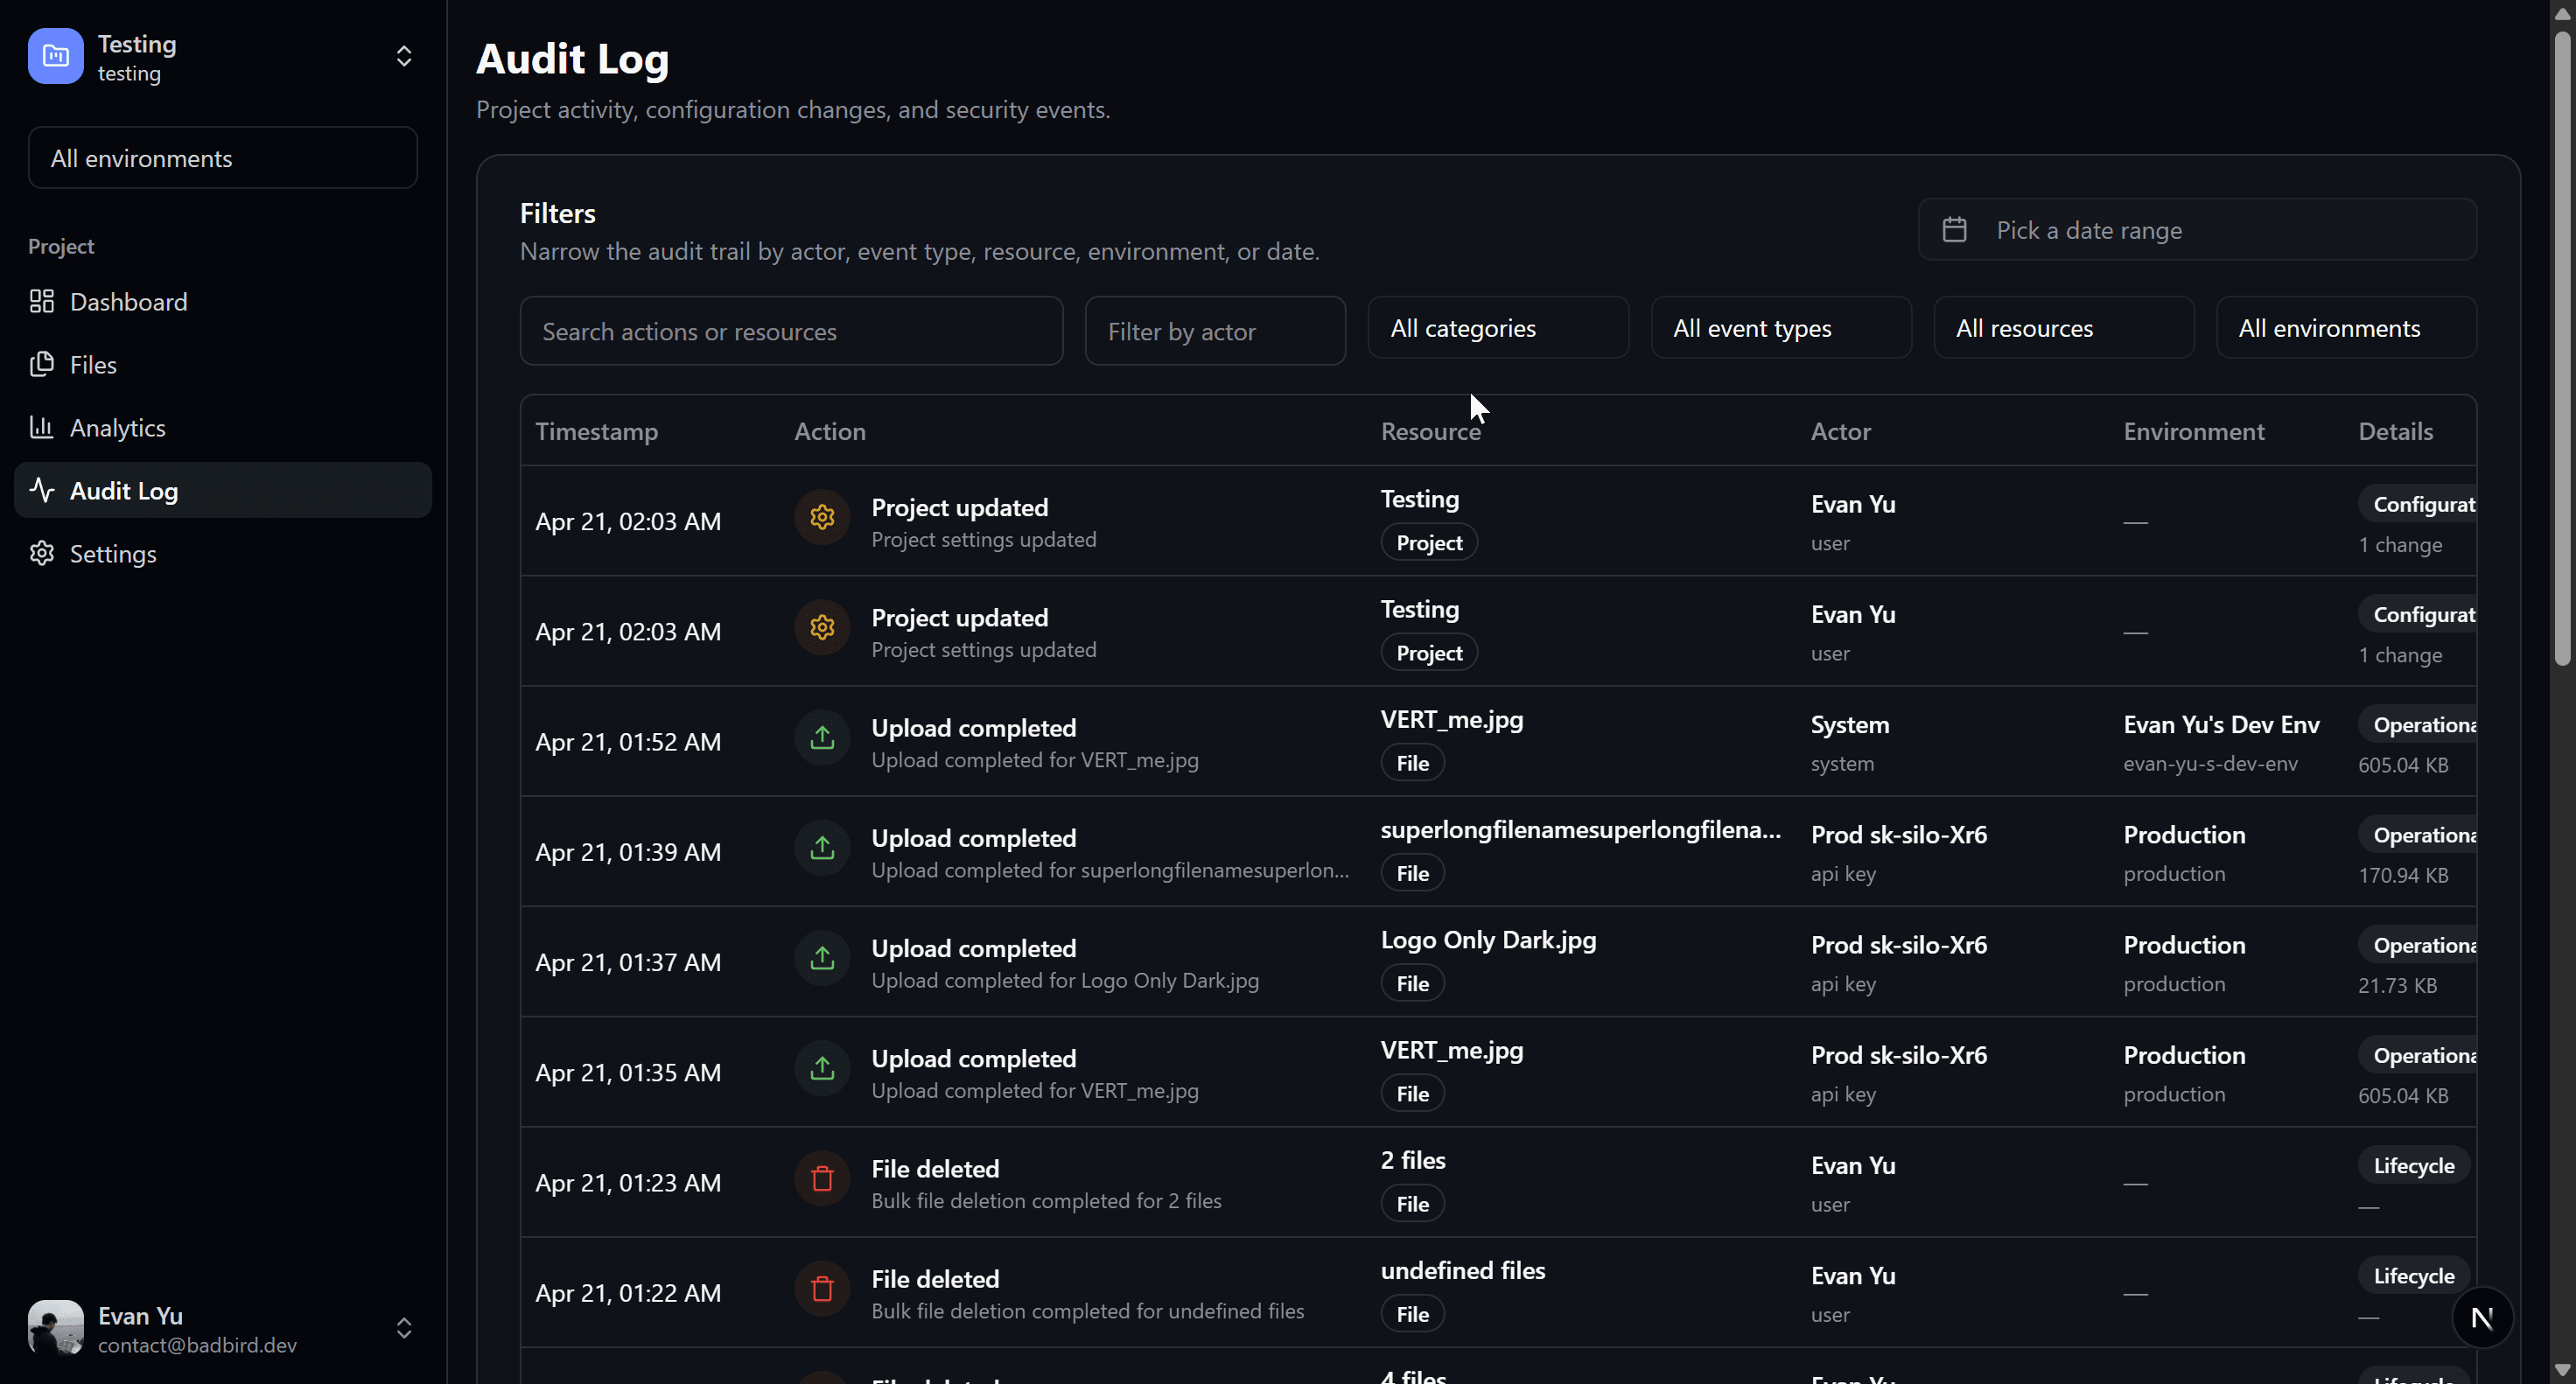The image size is (2576, 1384).
Task: Open the All resources dropdown
Action: [2064, 327]
